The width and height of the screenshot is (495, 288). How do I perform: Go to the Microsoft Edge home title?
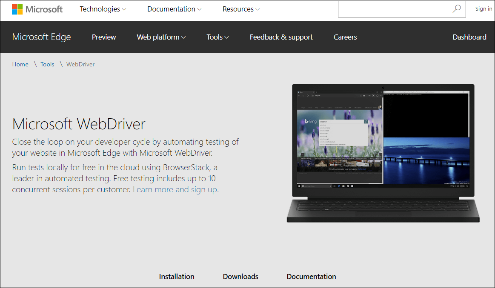pos(41,37)
